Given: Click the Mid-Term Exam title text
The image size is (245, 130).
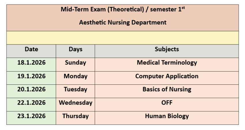Looking at the screenshot, I should pos(122,9).
